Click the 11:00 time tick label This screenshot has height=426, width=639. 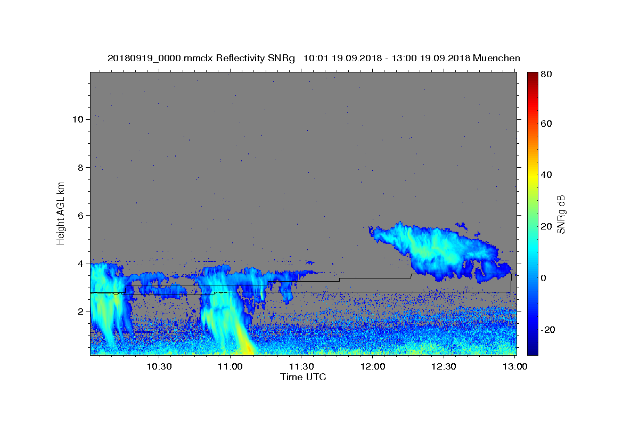[x=230, y=367]
